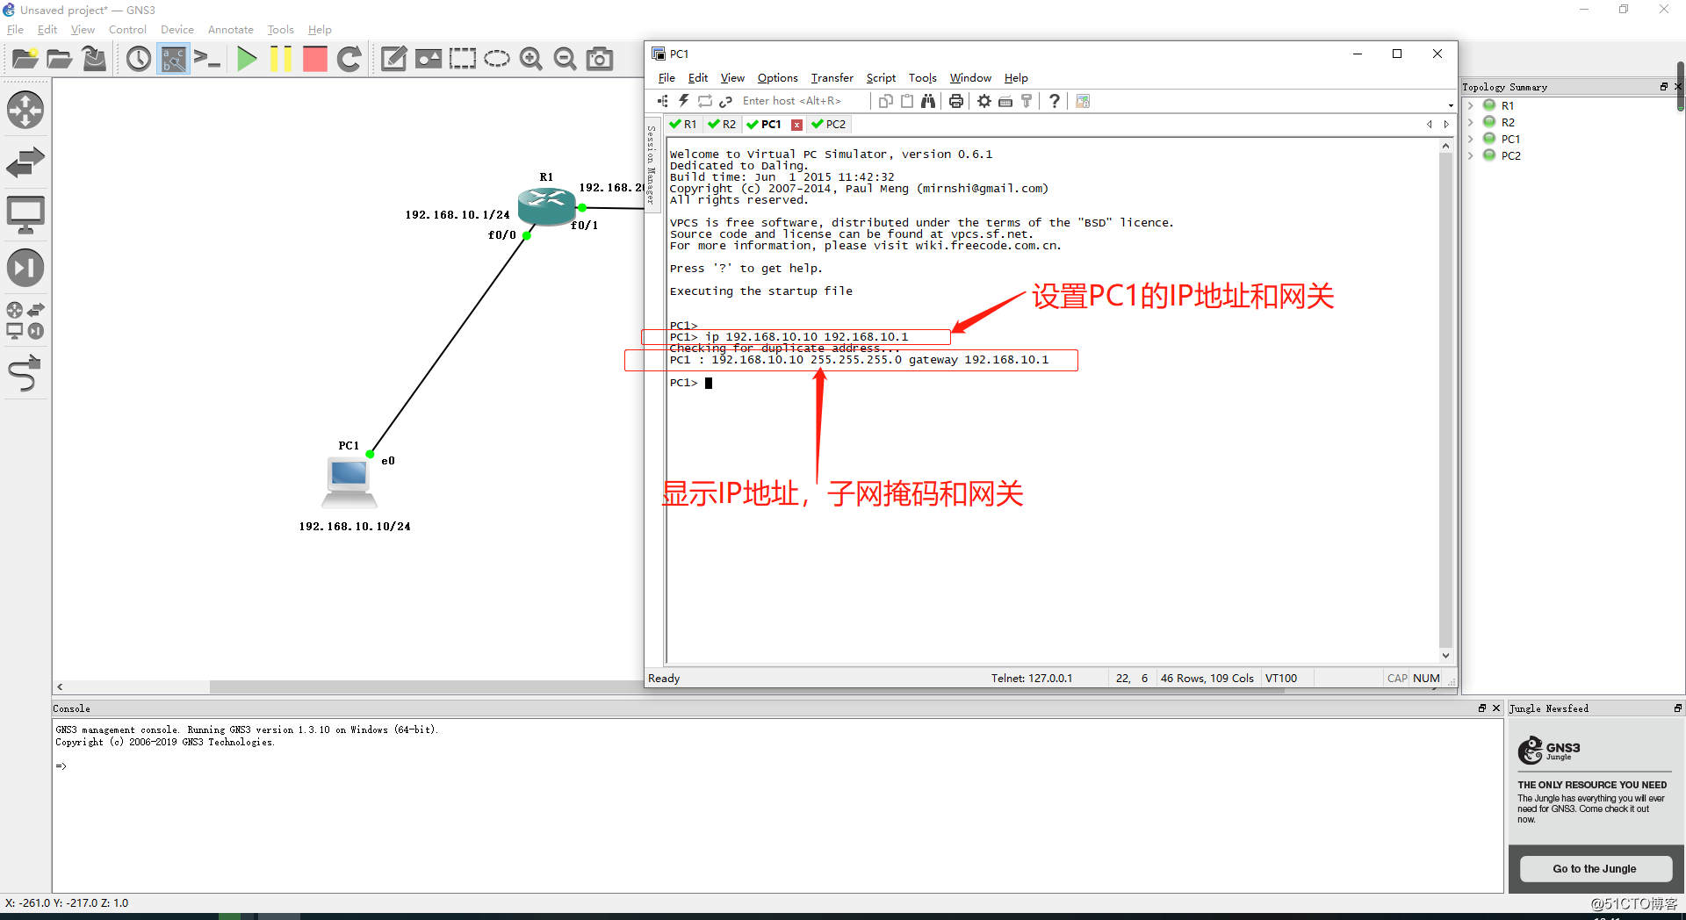The height and width of the screenshot is (920, 1686).
Task: Click the keymap editor keyboard icon
Action: (1005, 101)
